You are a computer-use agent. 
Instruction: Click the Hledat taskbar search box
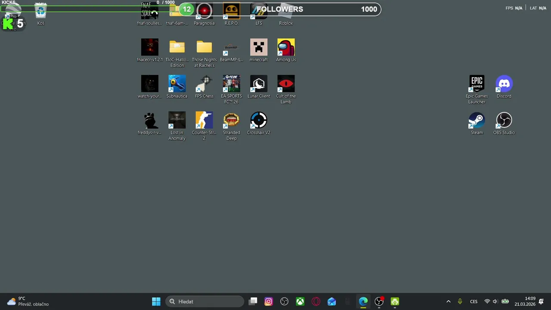pos(205,301)
